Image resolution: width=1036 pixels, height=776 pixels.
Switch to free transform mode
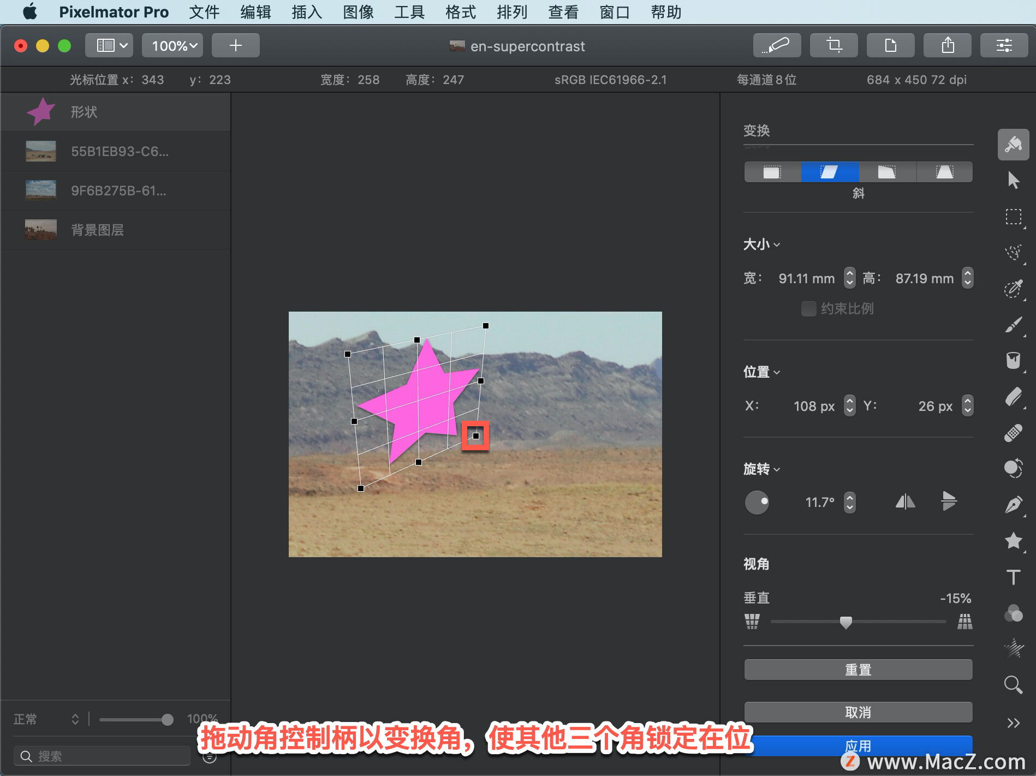point(772,172)
